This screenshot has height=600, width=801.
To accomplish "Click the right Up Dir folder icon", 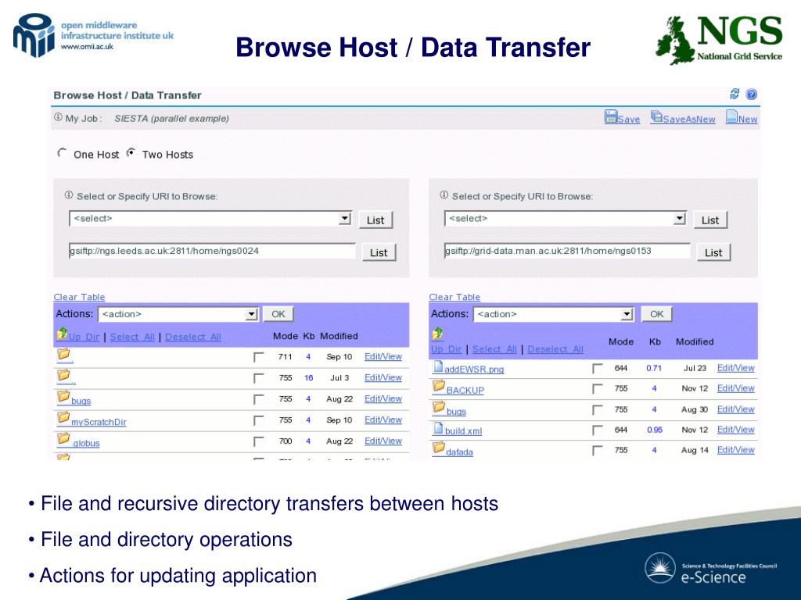I will pyautogui.click(x=437, y=334).
